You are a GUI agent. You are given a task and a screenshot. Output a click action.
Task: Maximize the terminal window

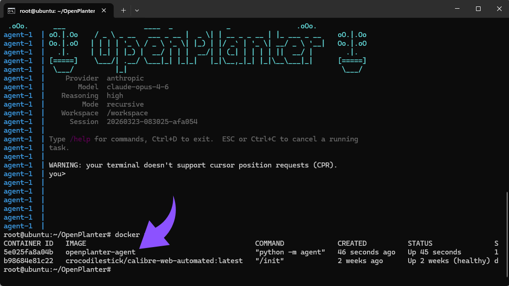pos(478,9)
